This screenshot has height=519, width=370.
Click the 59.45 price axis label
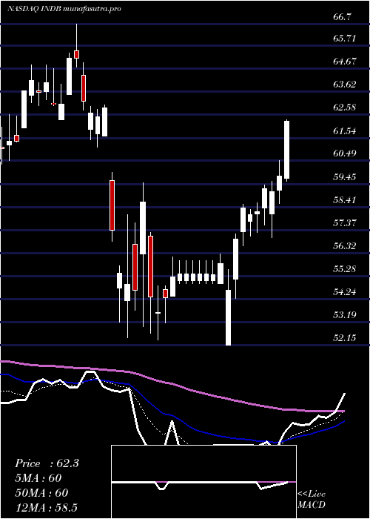(345, 176)
